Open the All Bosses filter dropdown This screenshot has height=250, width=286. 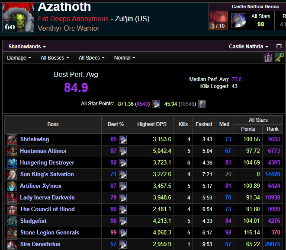coord(55,58)
